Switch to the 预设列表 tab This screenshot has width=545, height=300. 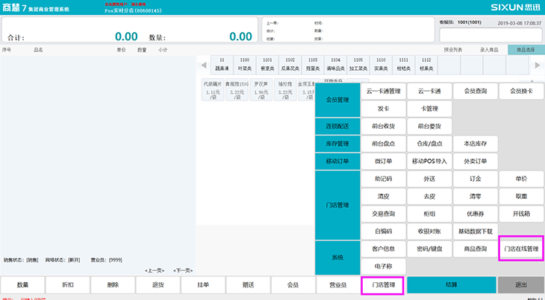[453, 50]
